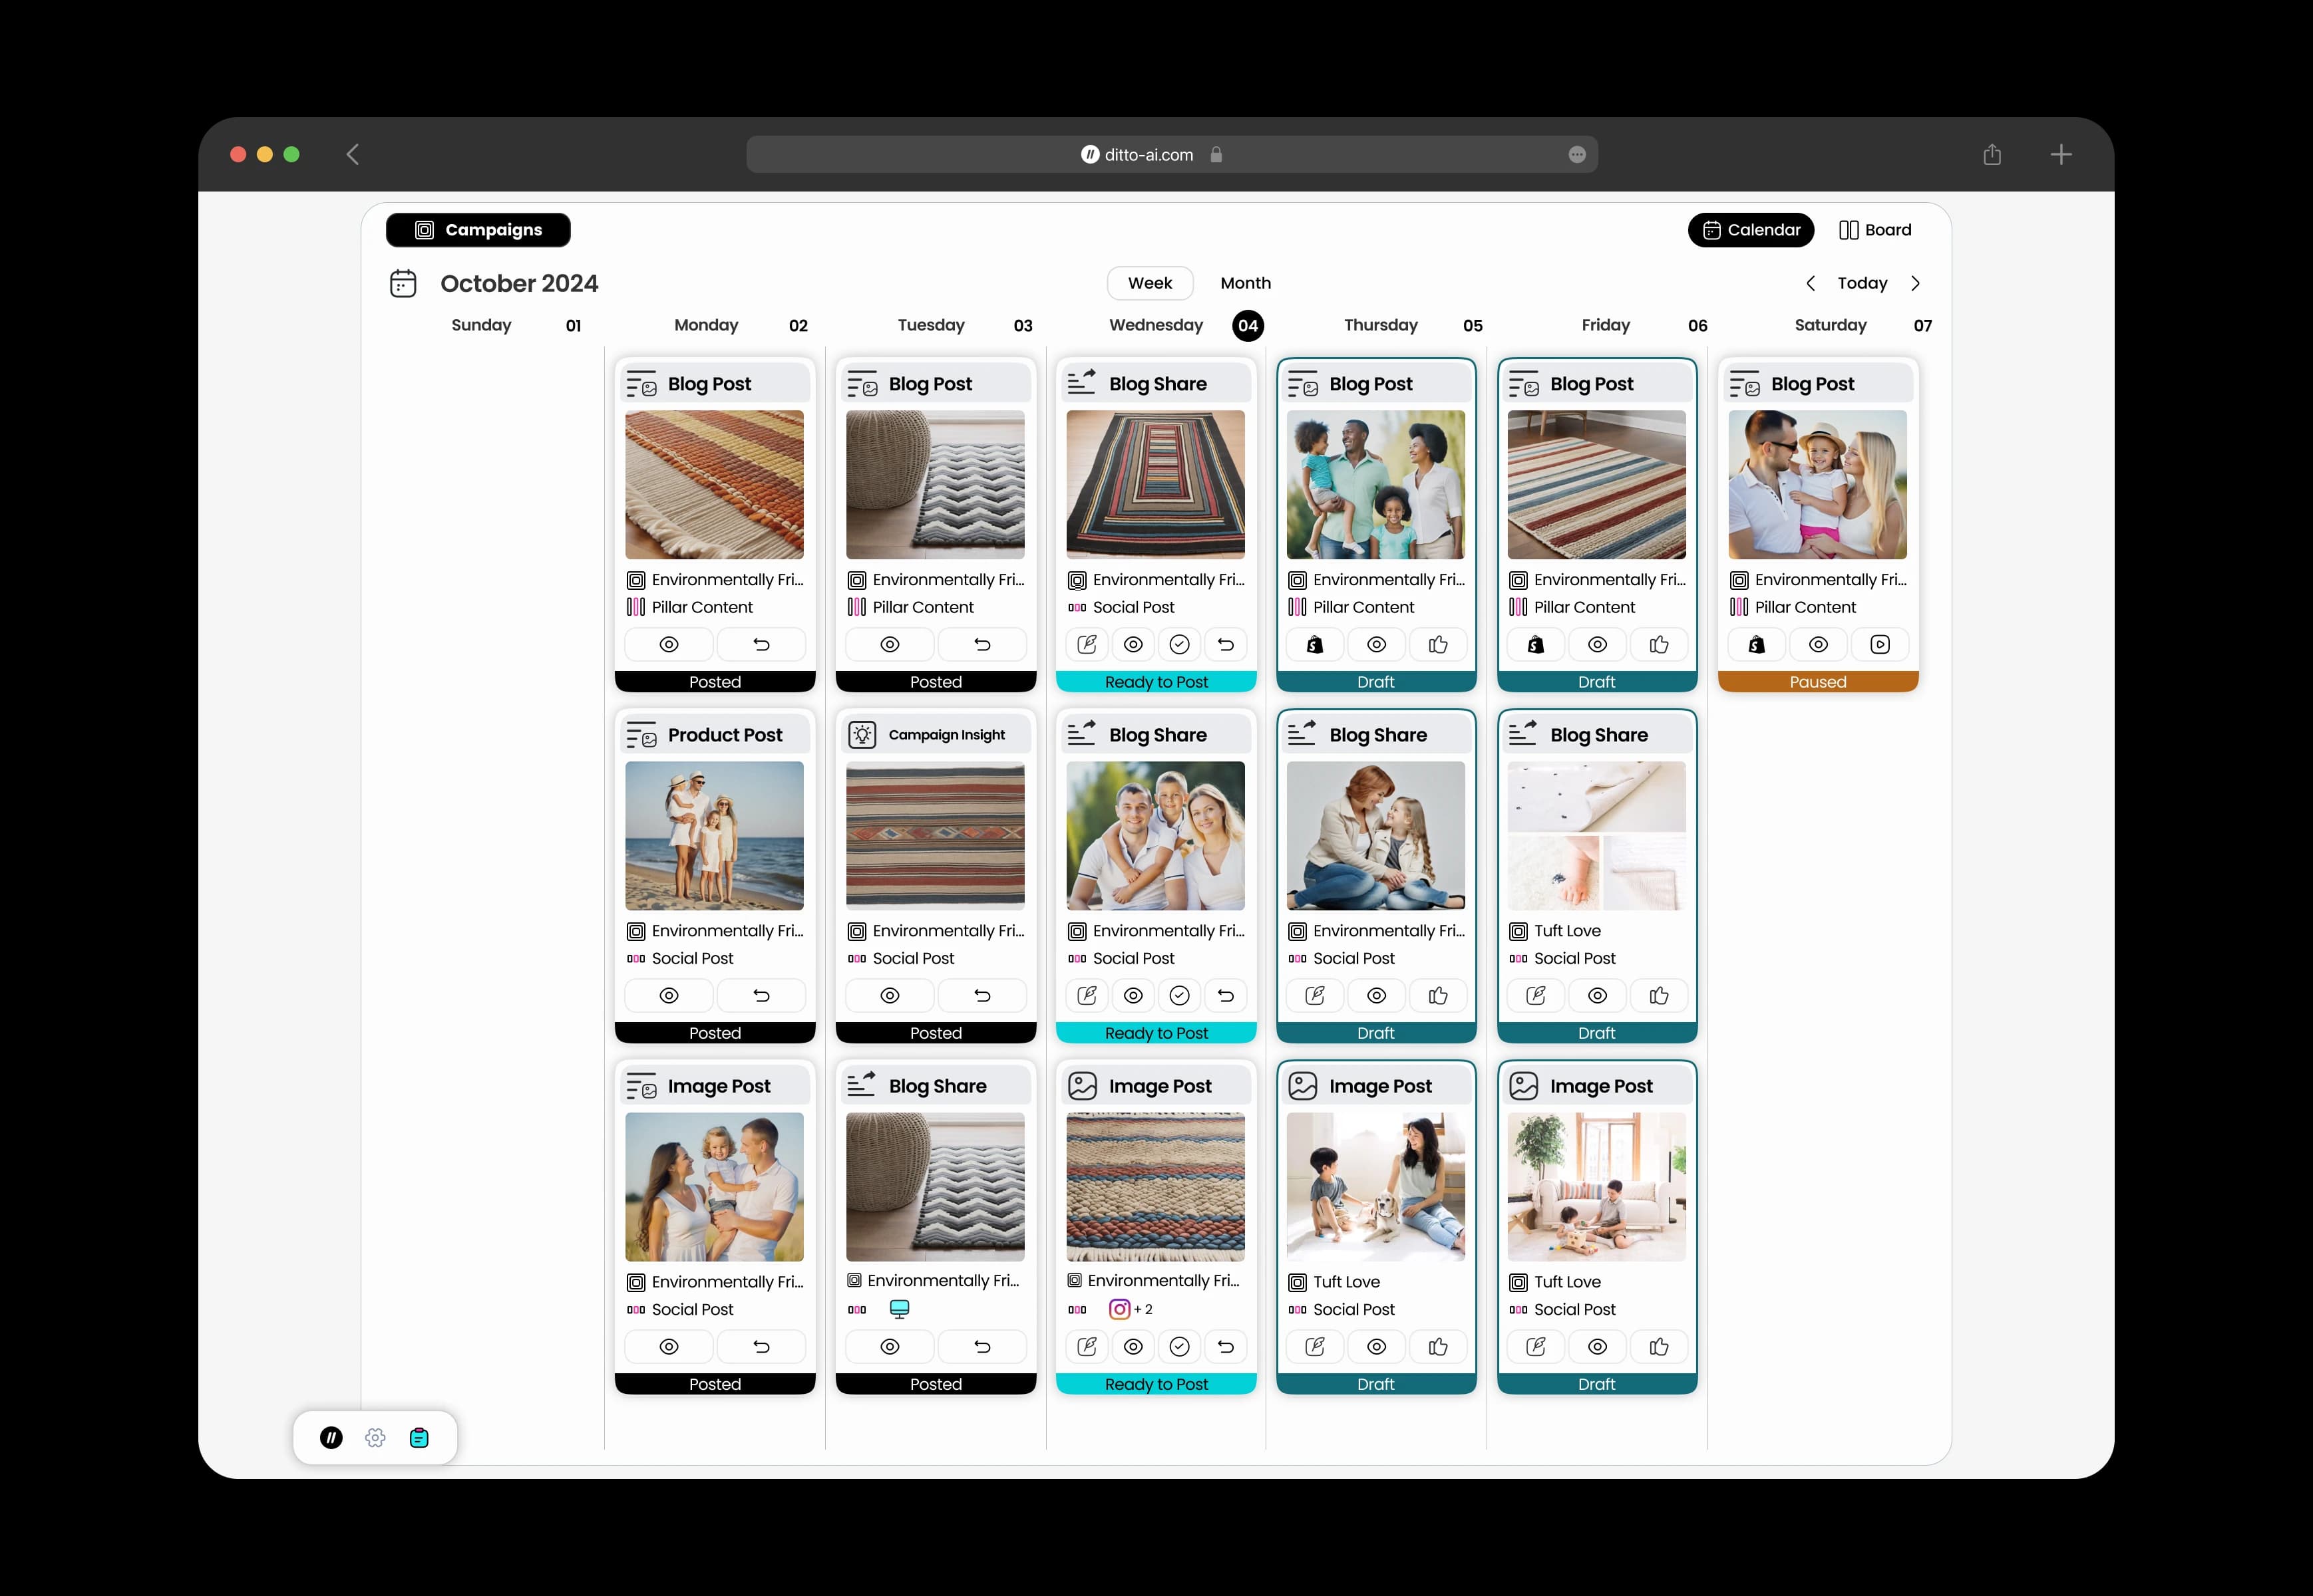The width and height of the screenshot is (2313, 1596).
Task: Toggle preview visibility on Sunday's Product Post
Action: [x=668, y=995]
